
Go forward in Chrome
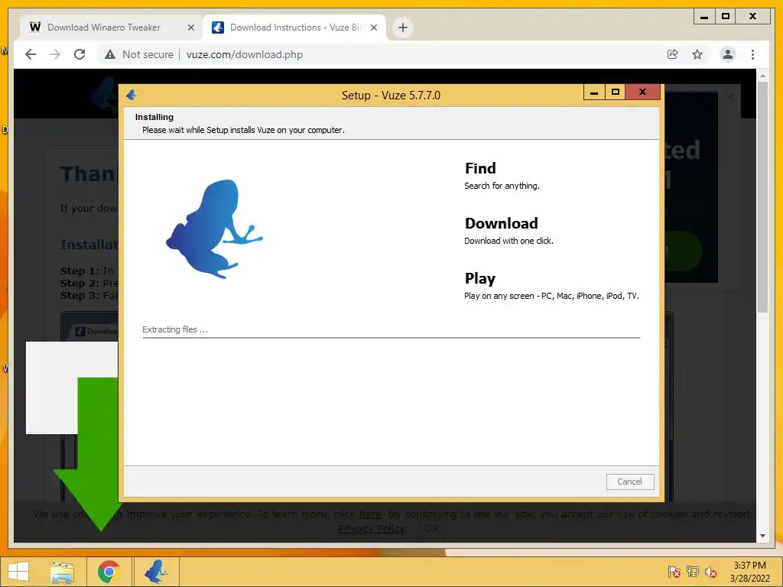click(x=55, y=54)
